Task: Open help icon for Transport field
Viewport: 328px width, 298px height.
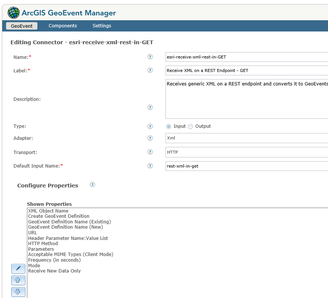Action: click(150, 152)
